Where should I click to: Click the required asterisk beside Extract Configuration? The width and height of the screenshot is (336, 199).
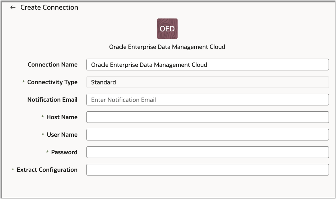tap(13, 170)
